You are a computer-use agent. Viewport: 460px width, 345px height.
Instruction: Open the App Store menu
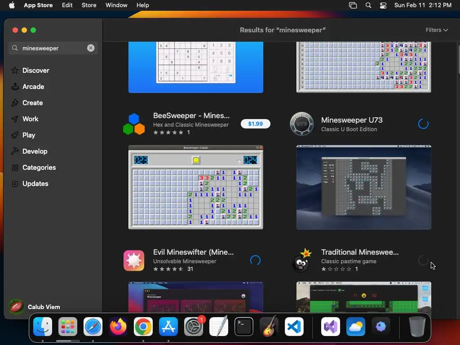(x=38, y=5)
